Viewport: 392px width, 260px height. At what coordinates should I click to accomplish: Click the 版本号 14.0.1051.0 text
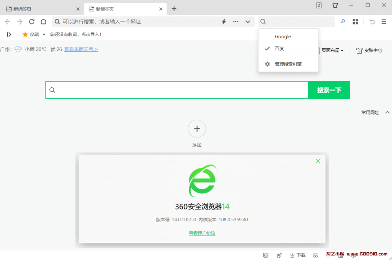coord(176,220)
